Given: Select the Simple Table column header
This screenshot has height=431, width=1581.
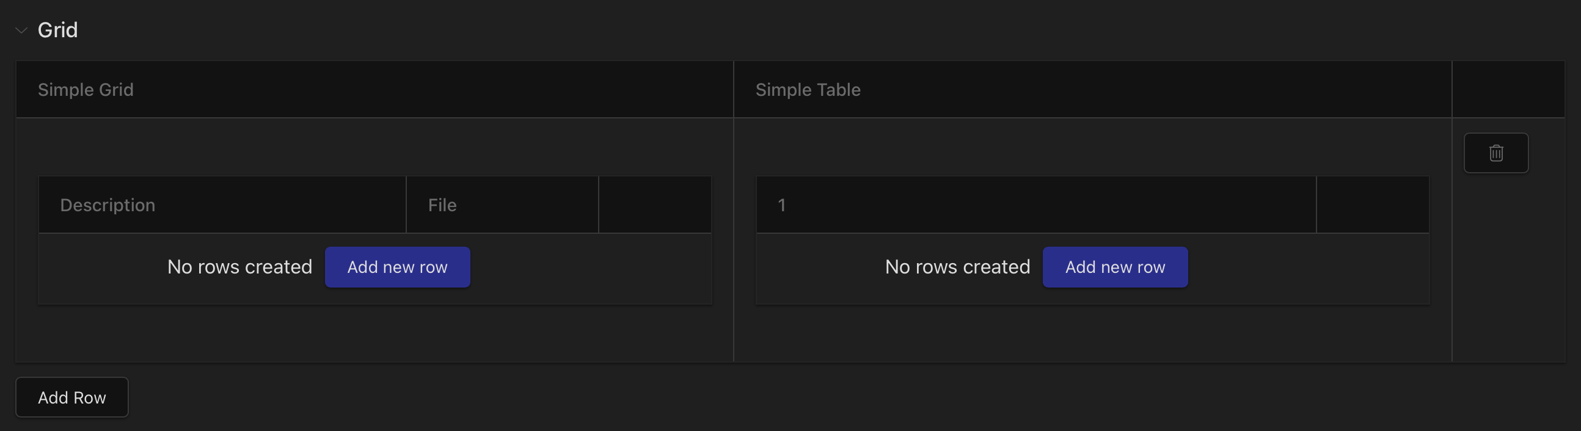Looking at the screenshot, I should [1092, 90].
